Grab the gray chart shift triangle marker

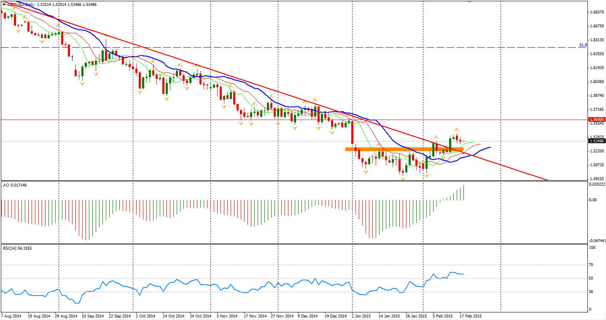tap(469, 2)
